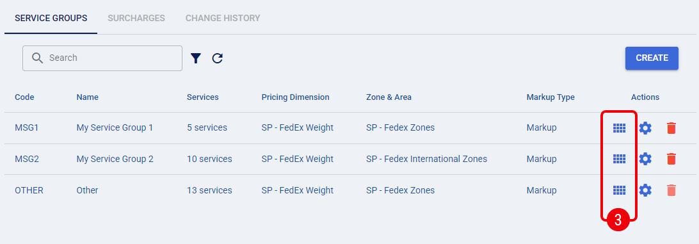Open settings gear for OTHER row
This screenshot has height=244, width=699.
(645, 190)
